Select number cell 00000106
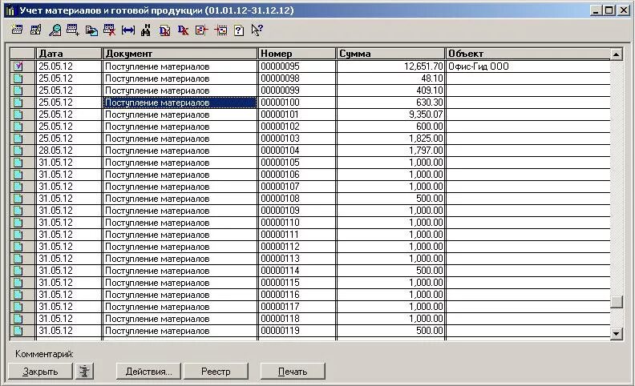 (297, 175)
